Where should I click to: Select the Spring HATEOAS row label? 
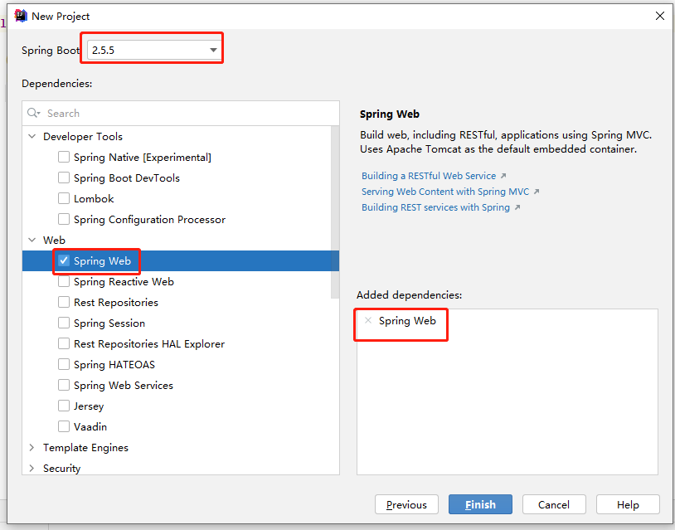tap(114, 365)
